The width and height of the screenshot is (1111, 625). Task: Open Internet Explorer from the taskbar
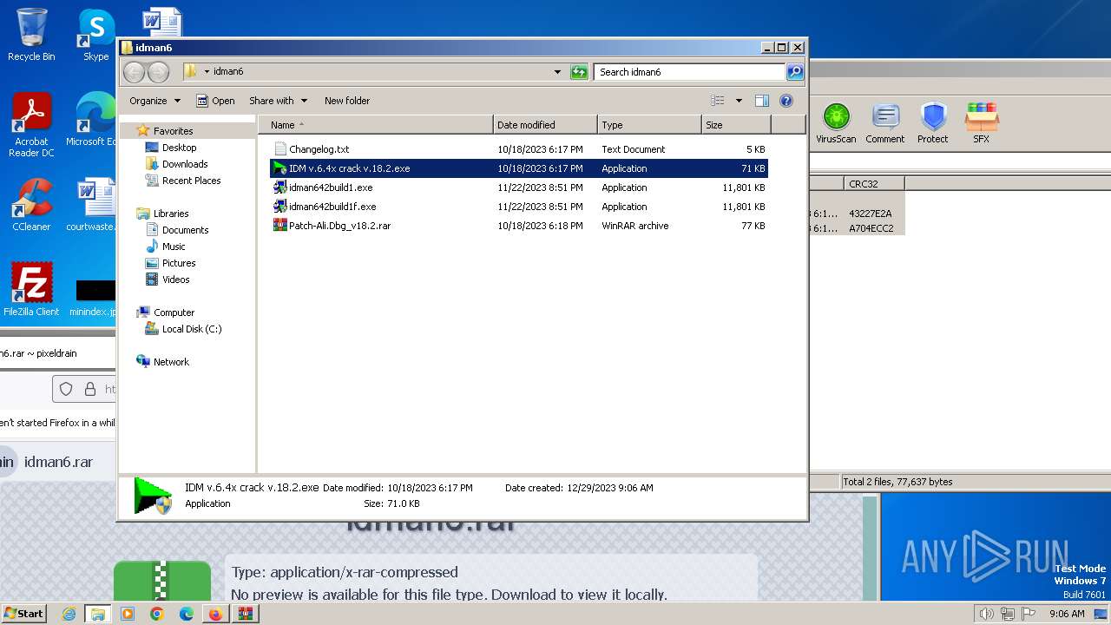pos(69,614)
